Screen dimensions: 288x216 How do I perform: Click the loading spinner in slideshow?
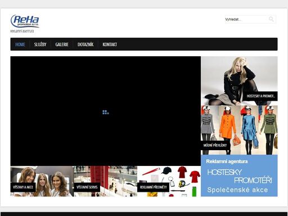coord(106,112)
